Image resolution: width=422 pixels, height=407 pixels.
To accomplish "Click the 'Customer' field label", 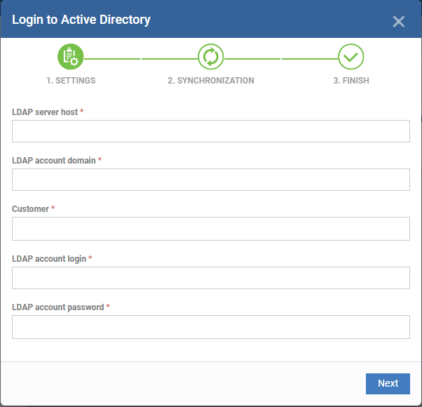I will (x=30, y=209).
